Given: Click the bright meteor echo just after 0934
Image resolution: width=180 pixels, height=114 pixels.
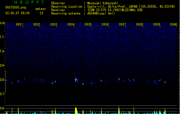Looking at the screenshot, I should point(76,80).
